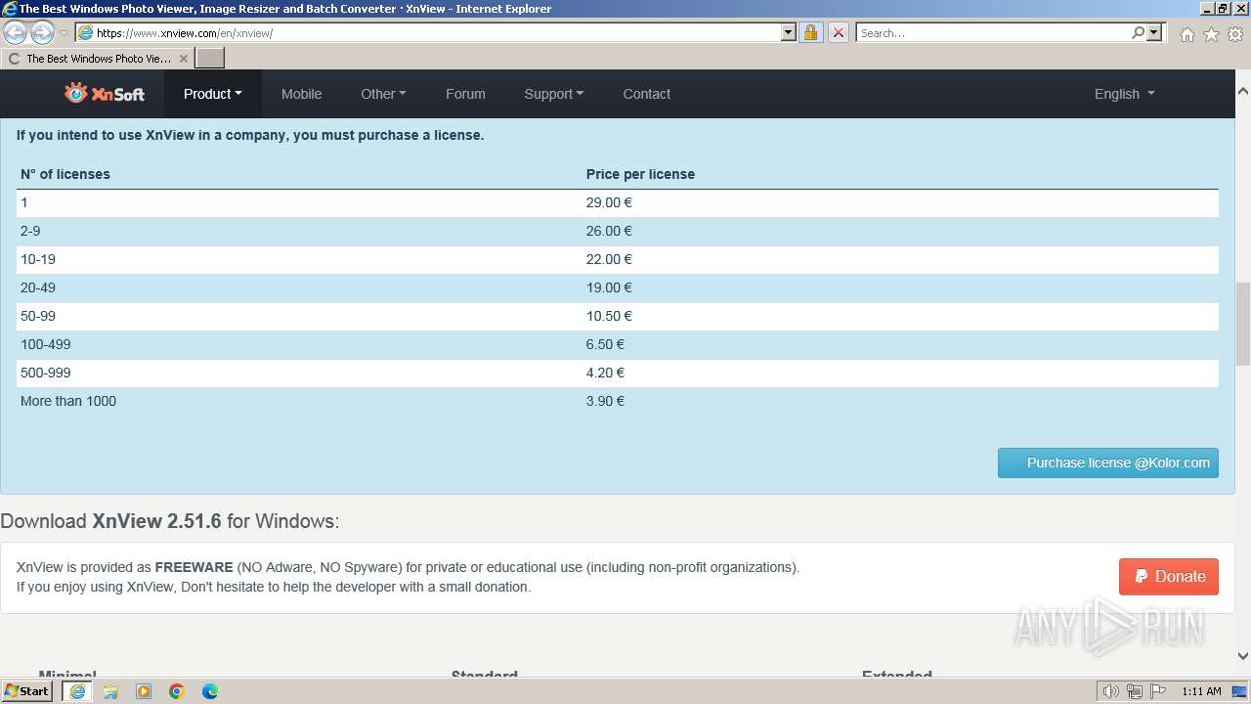Click the XnSoft logo
1251x704 pixels.
pyautogui.click(x=104, y=94)
